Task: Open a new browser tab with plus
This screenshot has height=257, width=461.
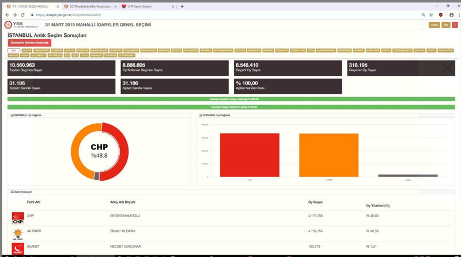Action: click(x=182, y=6)
